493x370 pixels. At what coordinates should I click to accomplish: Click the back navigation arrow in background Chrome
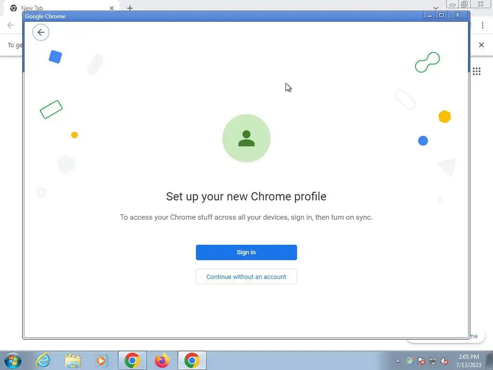coord(11,25)
